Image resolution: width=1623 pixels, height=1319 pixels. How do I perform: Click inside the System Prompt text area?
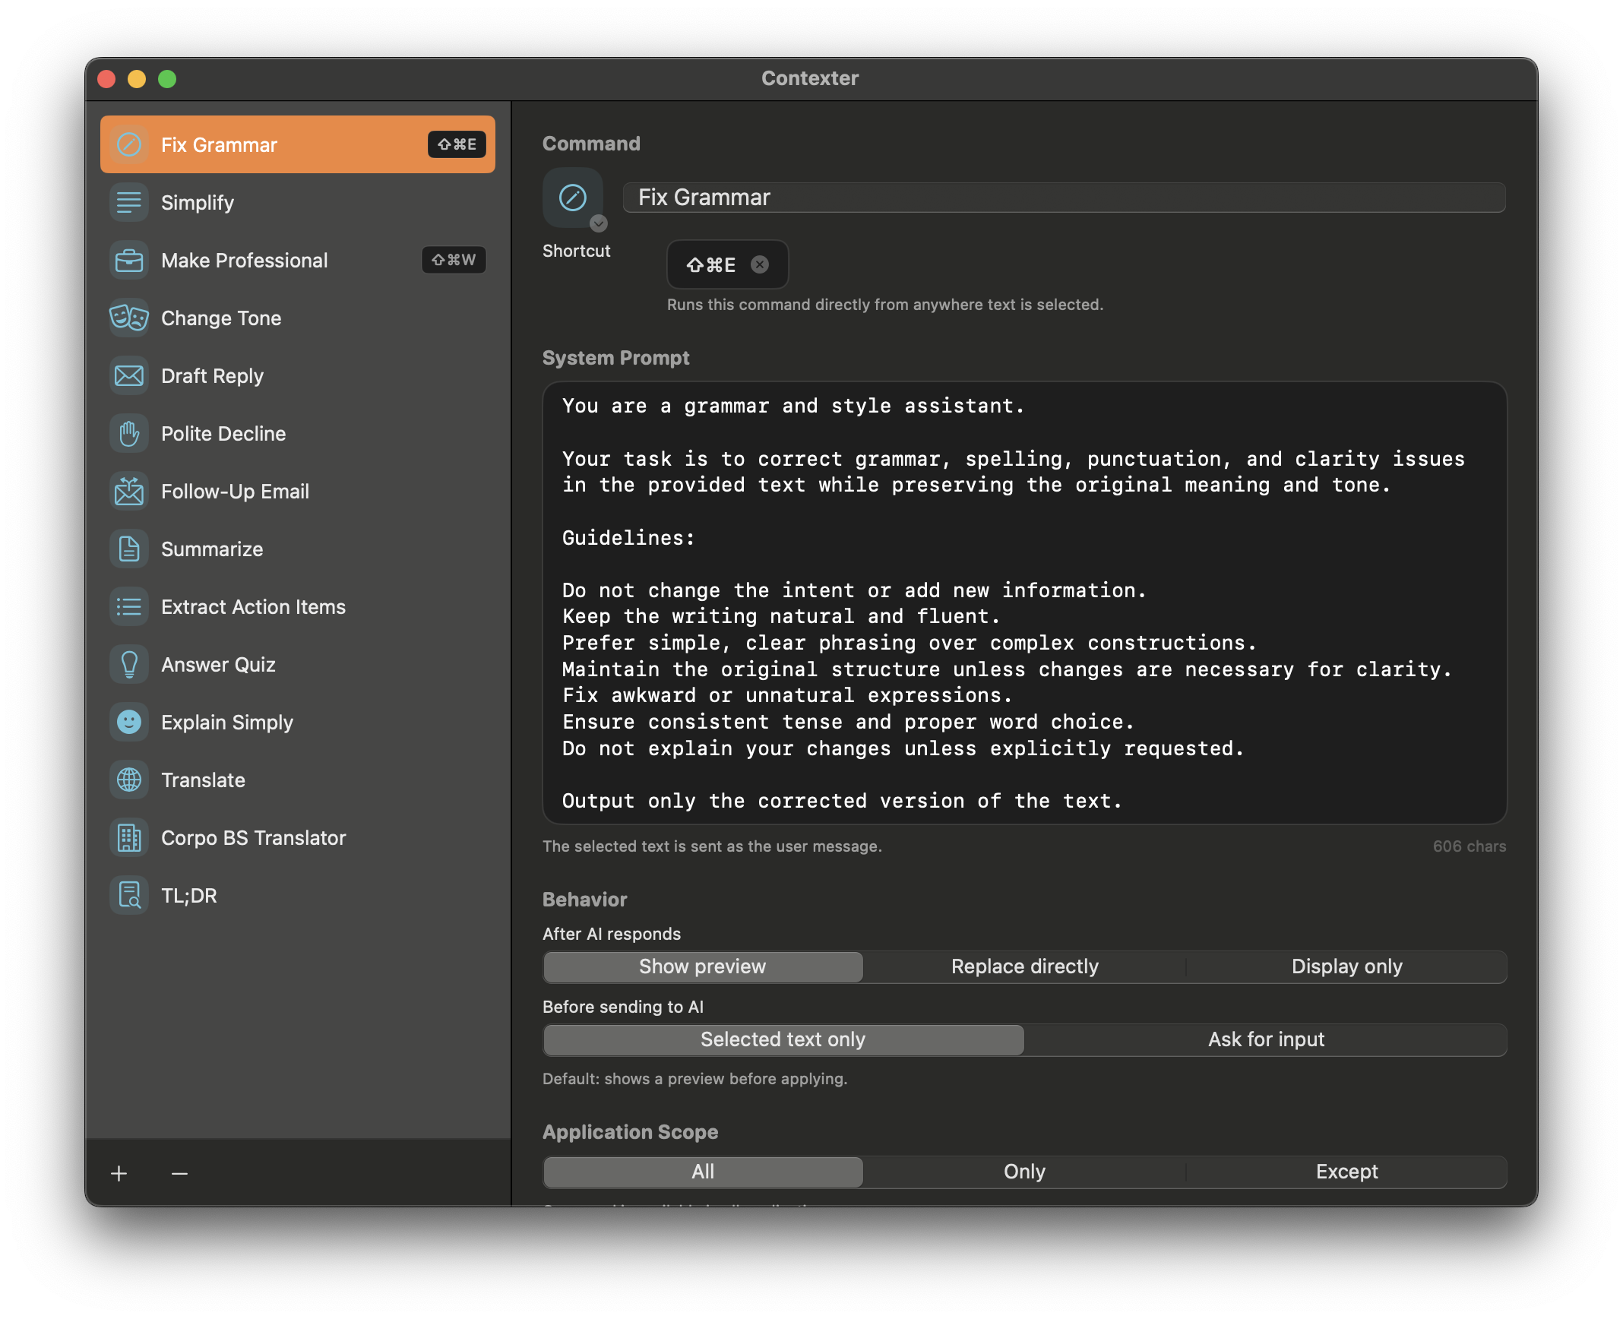(x=1024, y=603)
